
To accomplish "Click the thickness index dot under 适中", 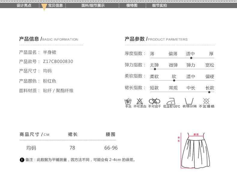I will [191, 58].
